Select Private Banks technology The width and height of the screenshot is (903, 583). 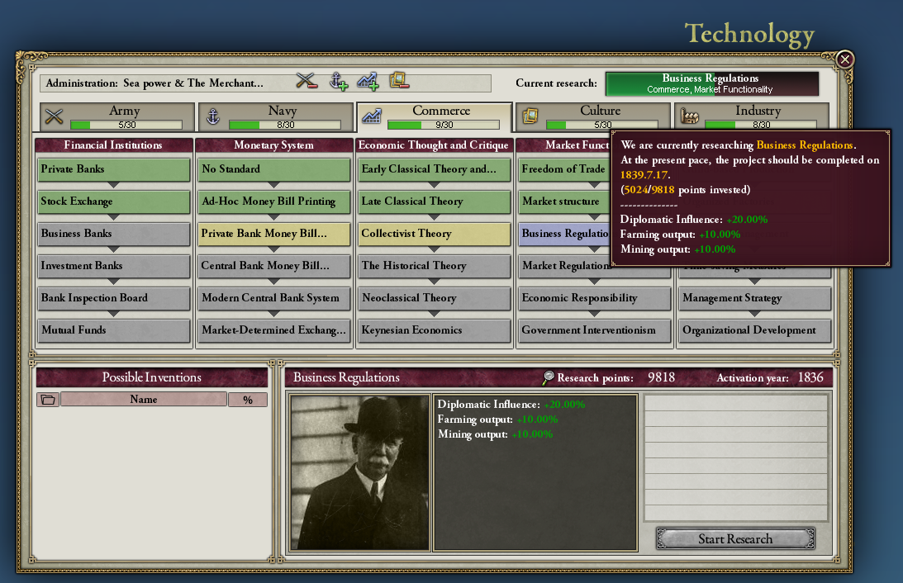click(x=114, y=169)
